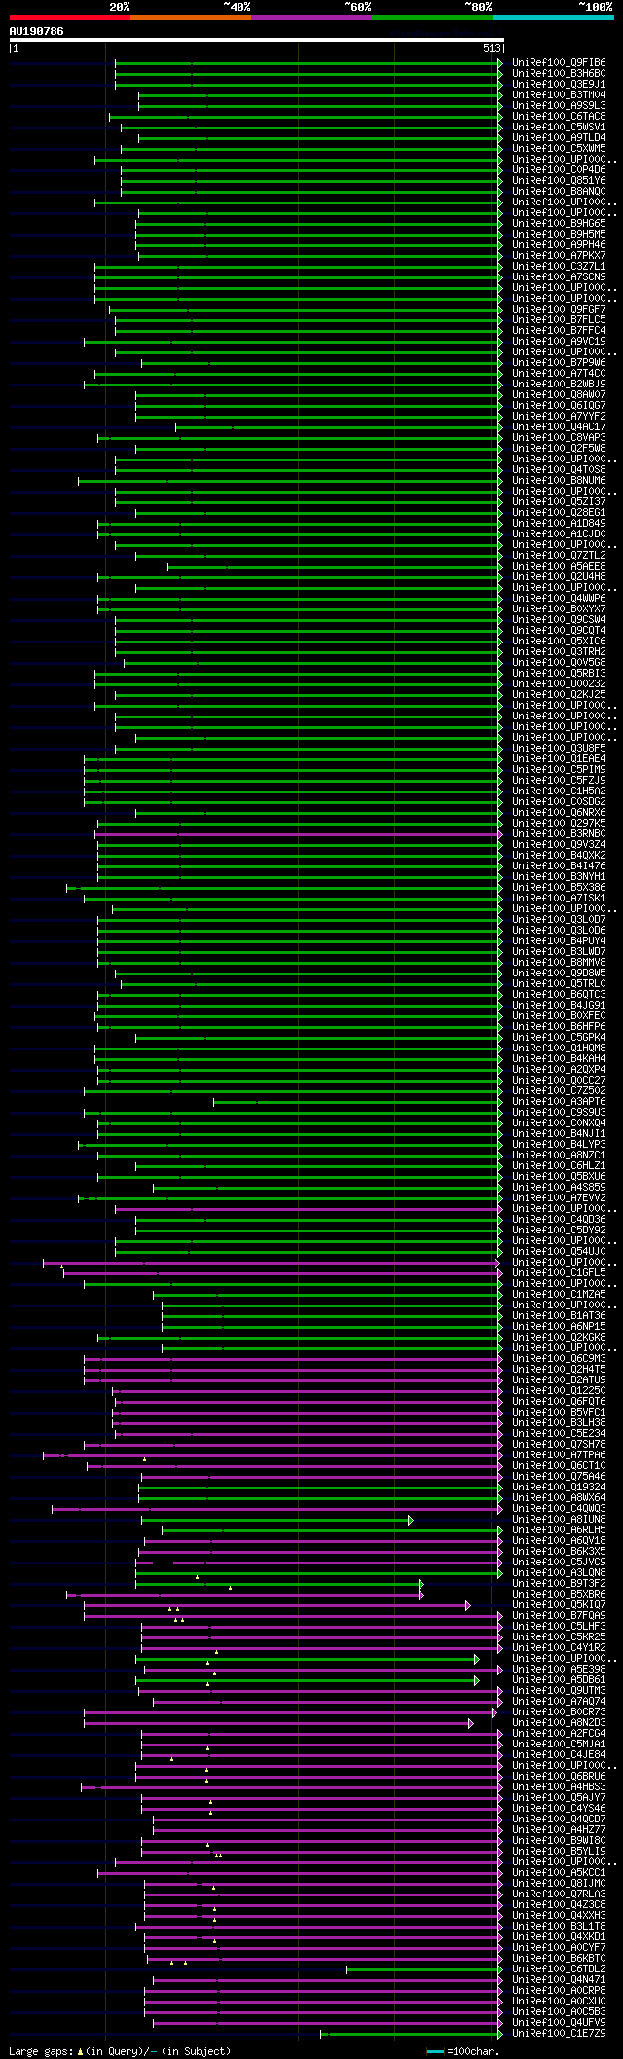The height and width of the screenshot is (2059, 623).
Task: Click the green alignment bar for UniRef100_A8IUN8
Action: point(277,1519)
